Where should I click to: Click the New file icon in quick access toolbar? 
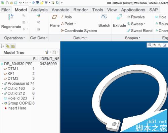pos(7,3)
